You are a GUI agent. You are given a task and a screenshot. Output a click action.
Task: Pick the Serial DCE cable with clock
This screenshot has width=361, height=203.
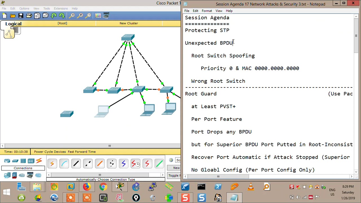(135, 164)
